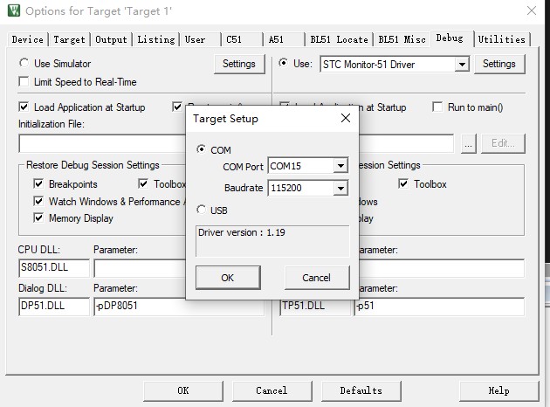Click the Defaults button
The image size is (550, 407).
click(x=361, y=391)
